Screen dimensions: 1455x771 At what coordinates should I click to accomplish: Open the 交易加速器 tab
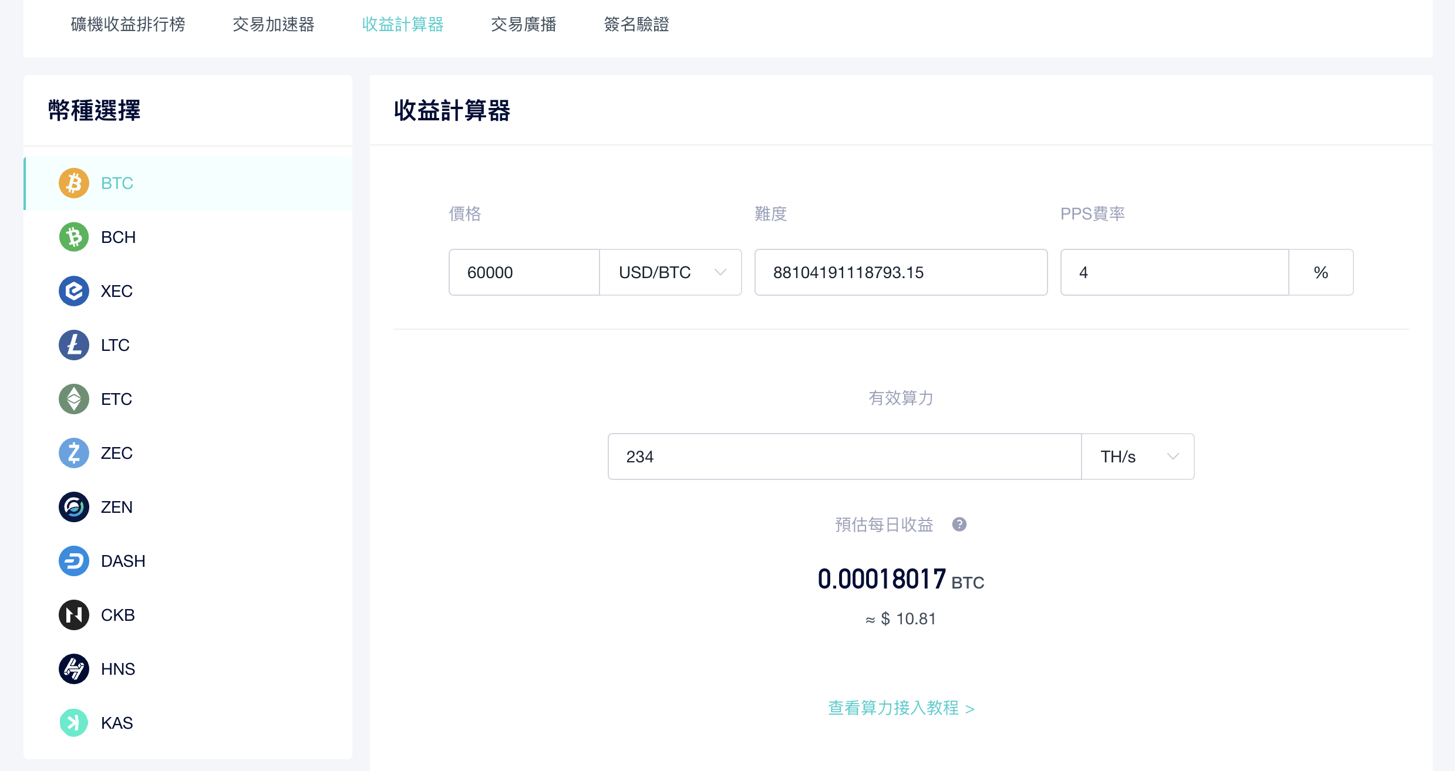click(x=274, y=24)
